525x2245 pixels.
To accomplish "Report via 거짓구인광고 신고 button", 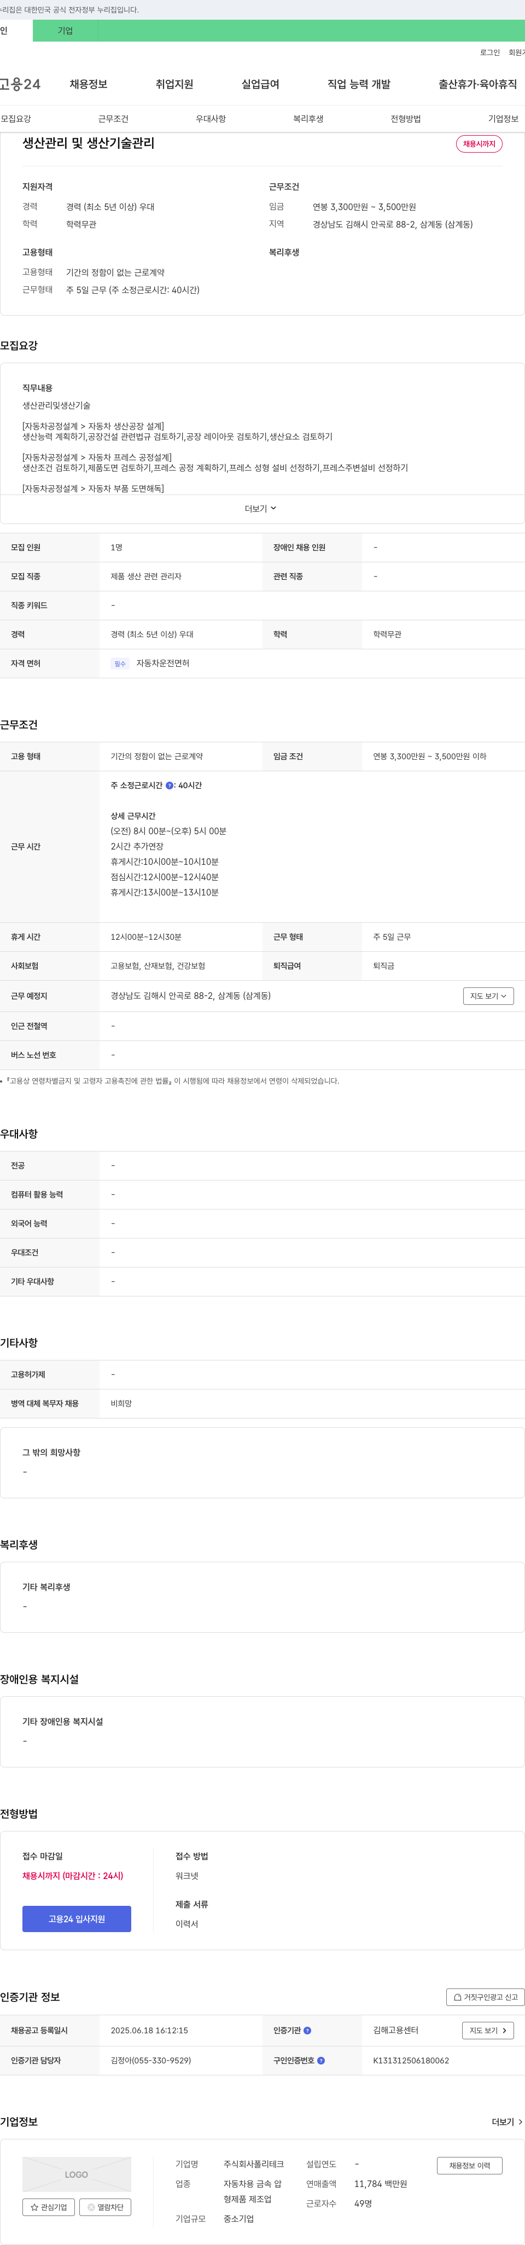I will click(x=486, y=1997).
